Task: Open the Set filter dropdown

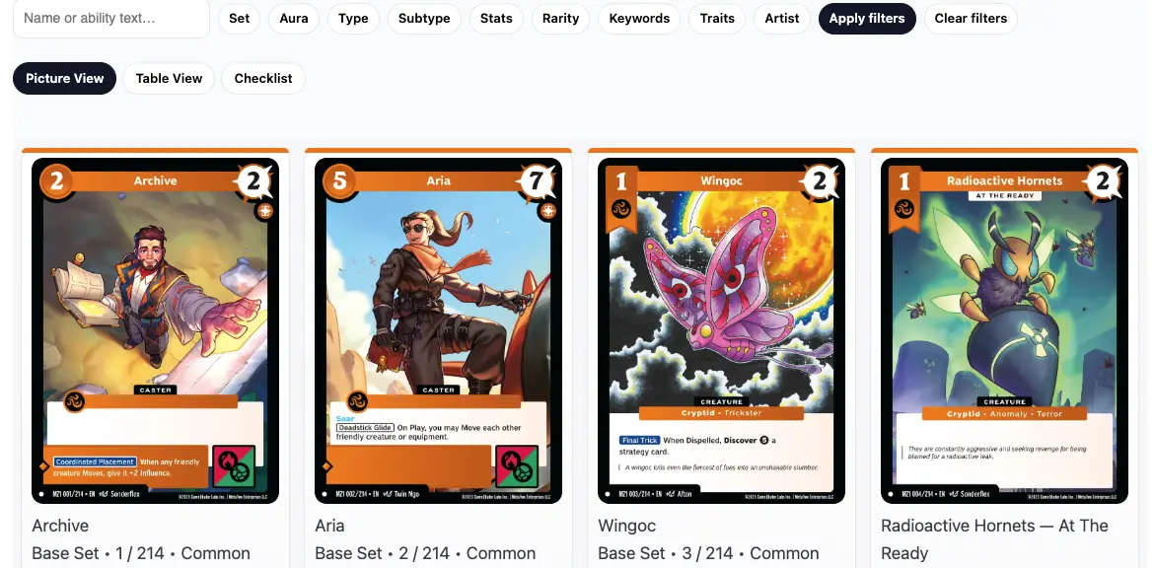Action: pos(239,19)
